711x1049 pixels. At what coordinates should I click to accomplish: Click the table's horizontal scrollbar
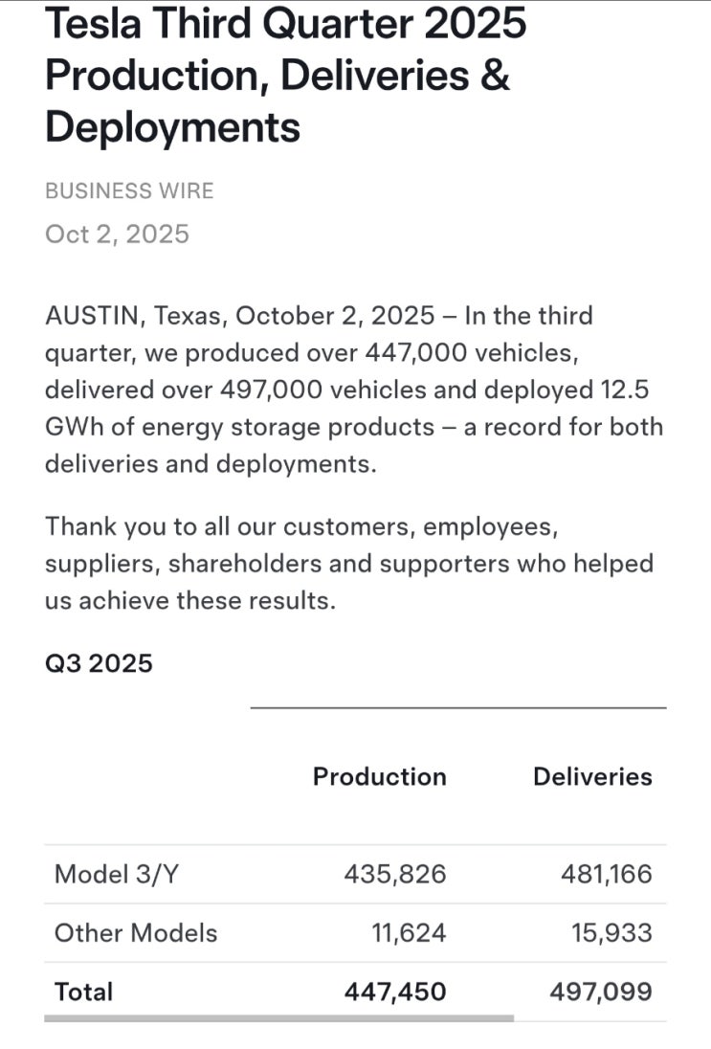click(x=278, y=1017)
